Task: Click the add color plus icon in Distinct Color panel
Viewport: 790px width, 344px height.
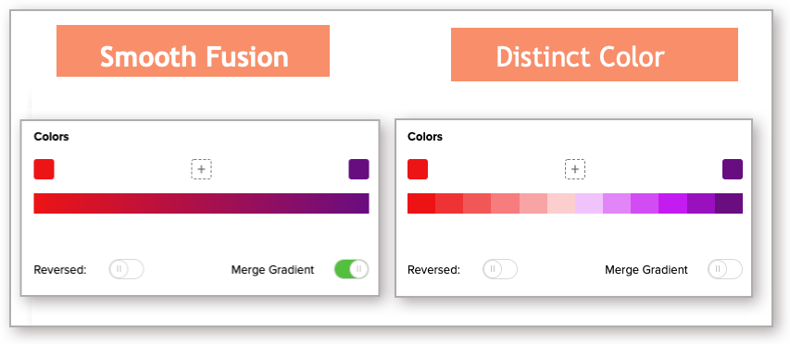Action: [x=575, y=169]
